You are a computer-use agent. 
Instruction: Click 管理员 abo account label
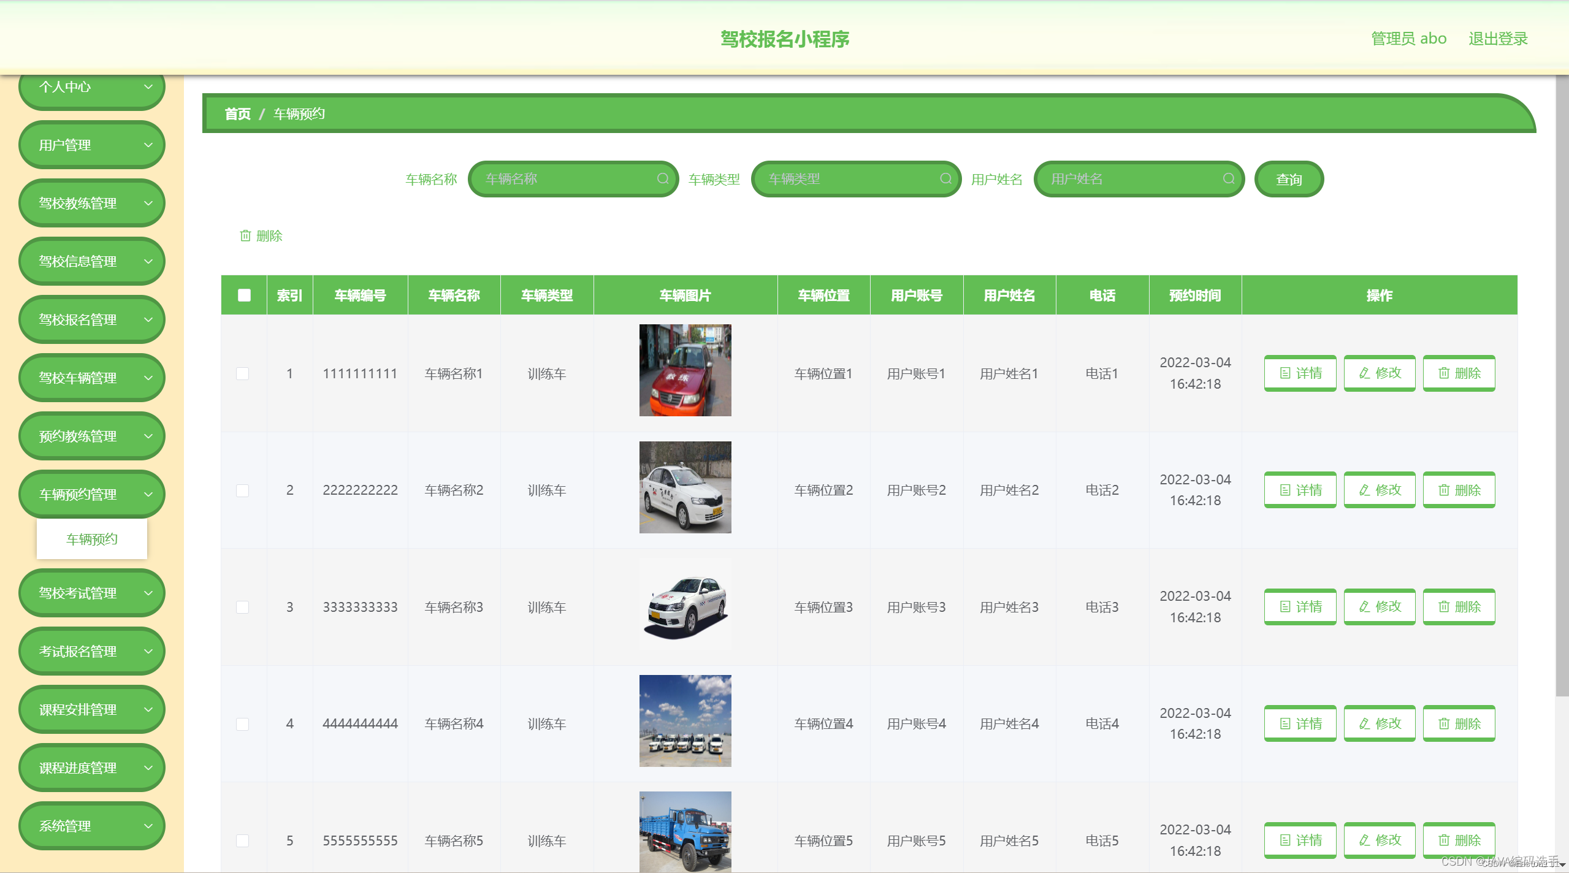[1409, 39]
